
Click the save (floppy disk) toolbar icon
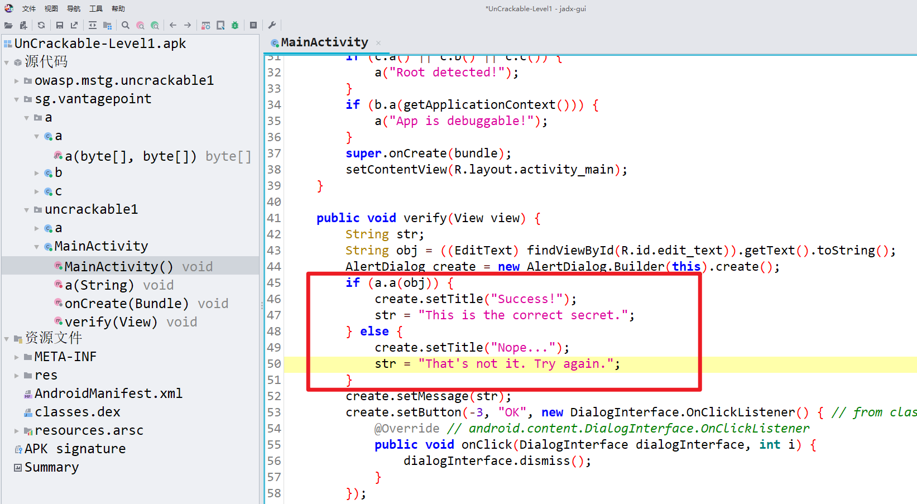60,25
